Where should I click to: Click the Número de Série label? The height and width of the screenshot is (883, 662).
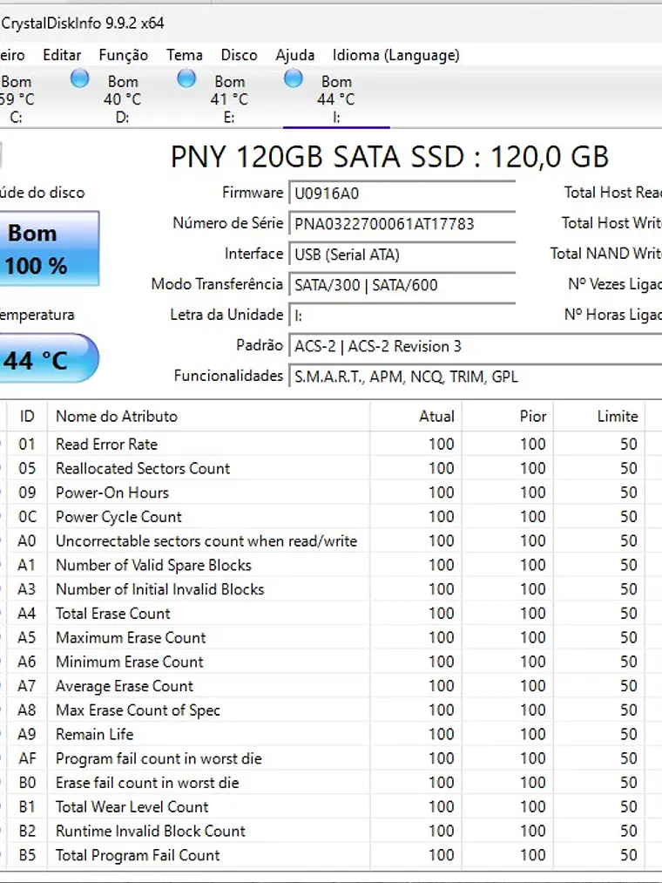pos(228,223)
